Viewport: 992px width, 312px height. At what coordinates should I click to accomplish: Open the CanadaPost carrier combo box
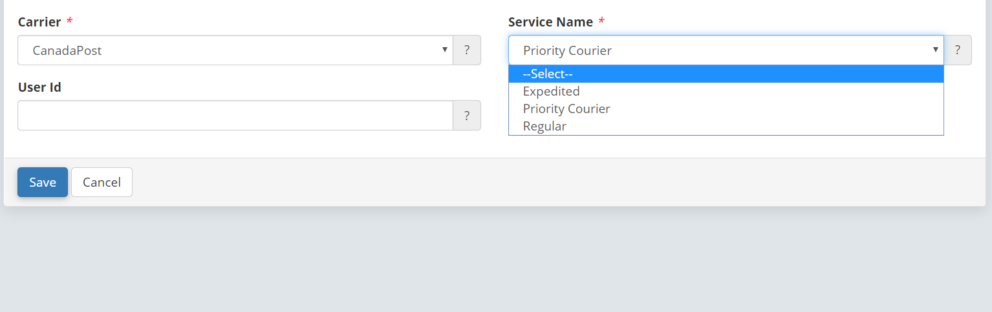(235, 50)
